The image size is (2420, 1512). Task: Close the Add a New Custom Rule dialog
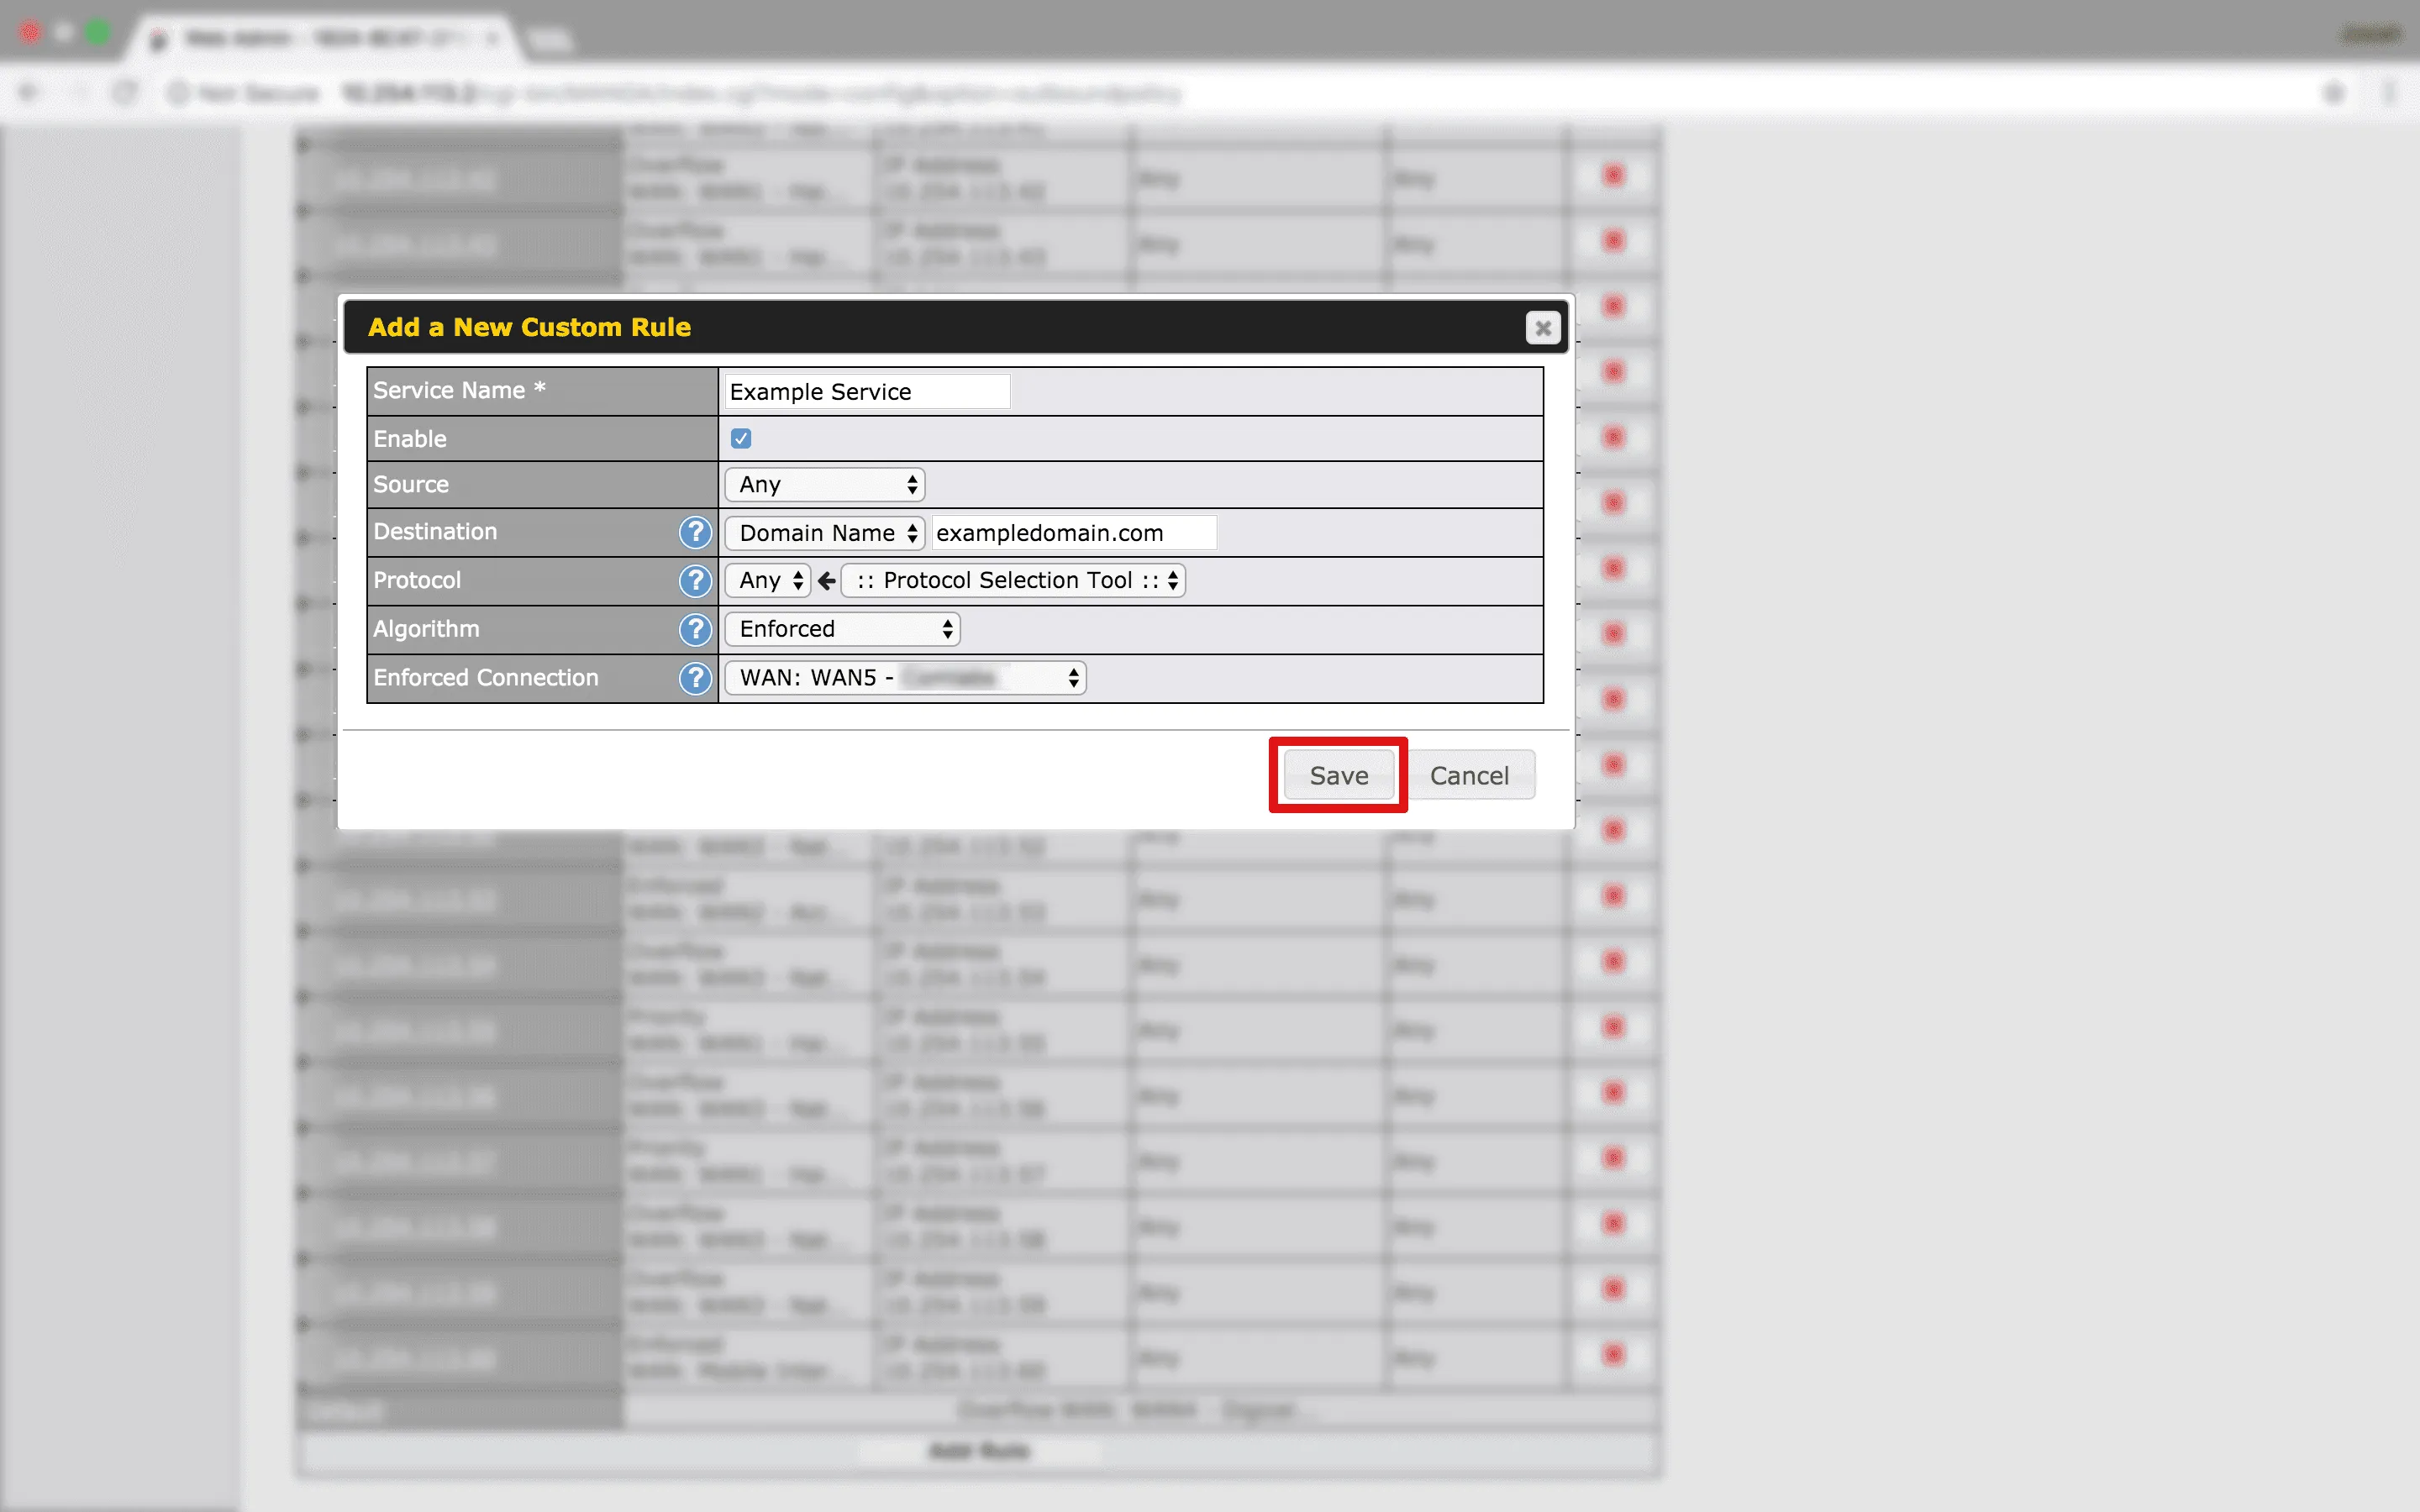(1542, 328)
